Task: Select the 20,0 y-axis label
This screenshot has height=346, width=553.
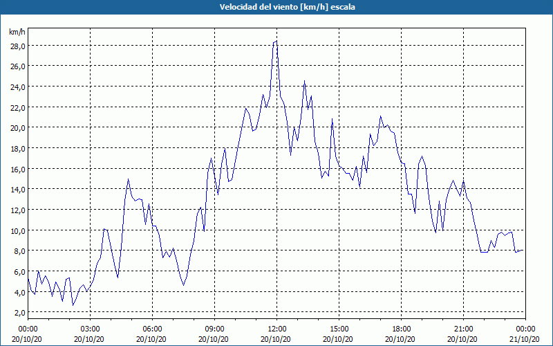Action: click(x=17, y=128)
